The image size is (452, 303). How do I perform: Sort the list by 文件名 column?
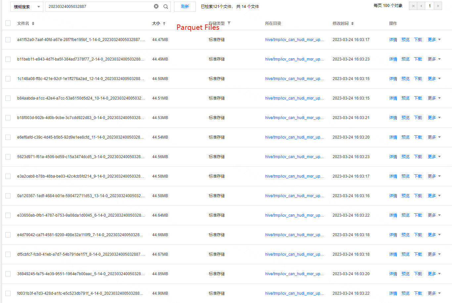[x=33, y=23]
